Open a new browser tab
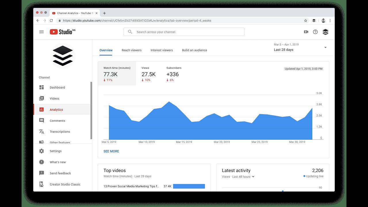This screenshot has height=207, width=368. tap(104, 13)
